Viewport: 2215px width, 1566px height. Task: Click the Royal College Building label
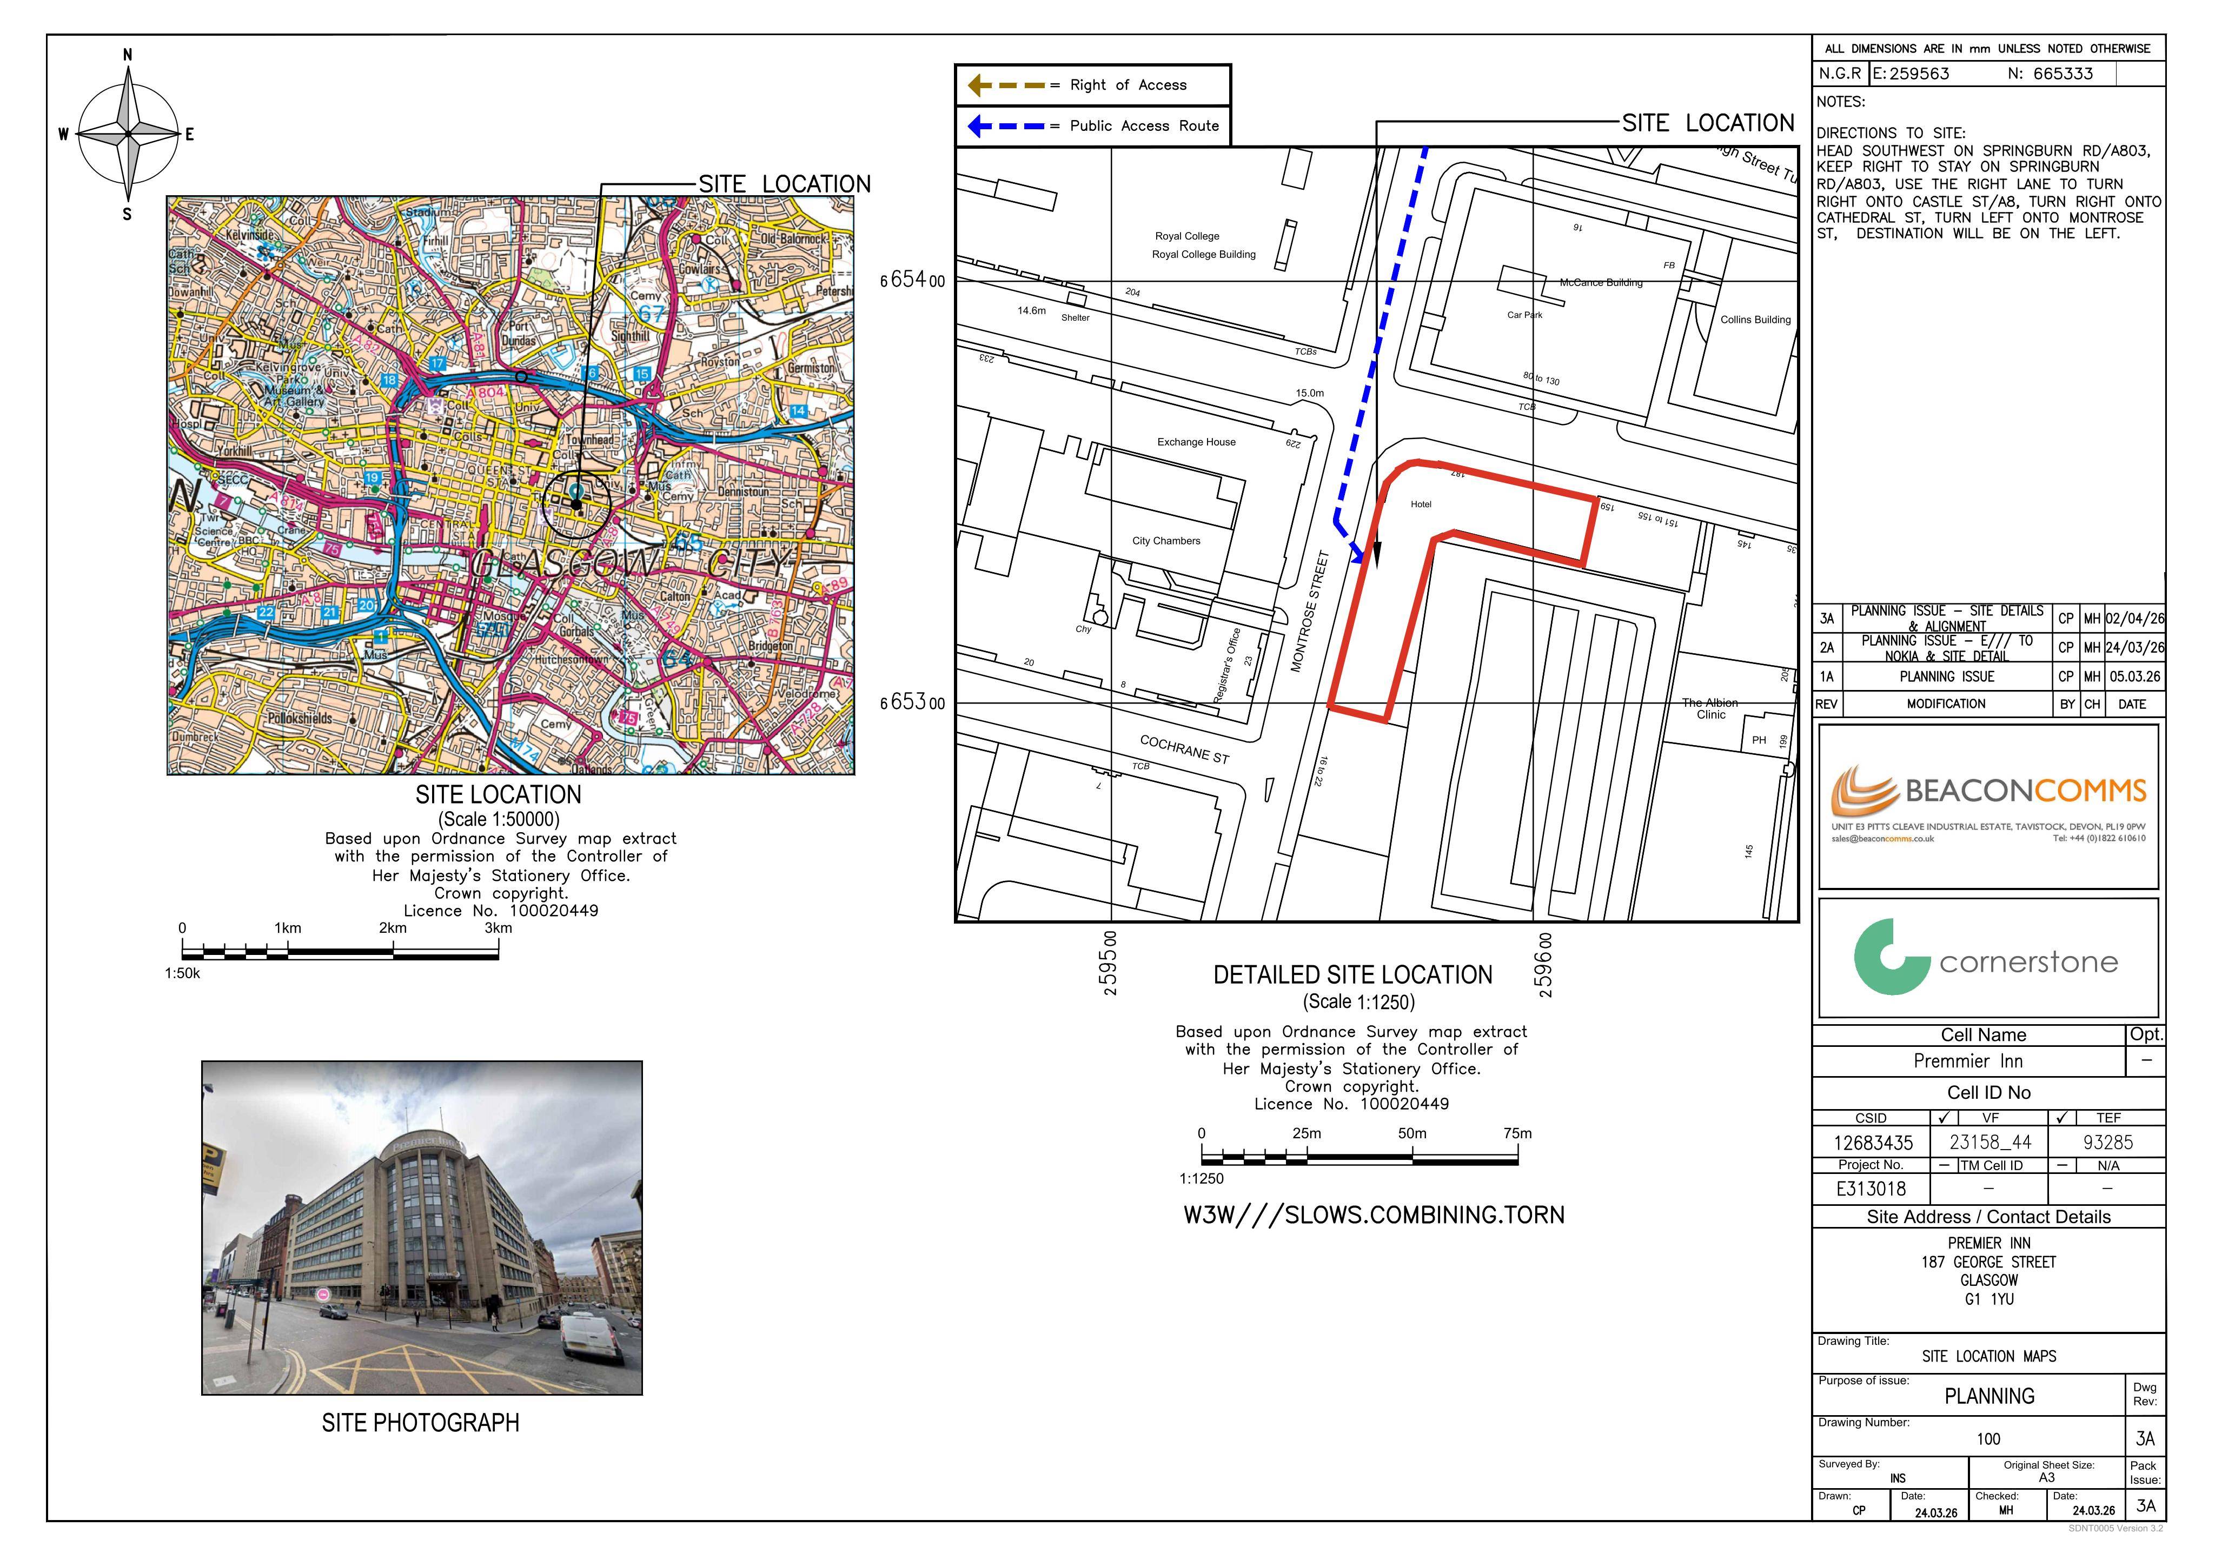click(1204, 255)
